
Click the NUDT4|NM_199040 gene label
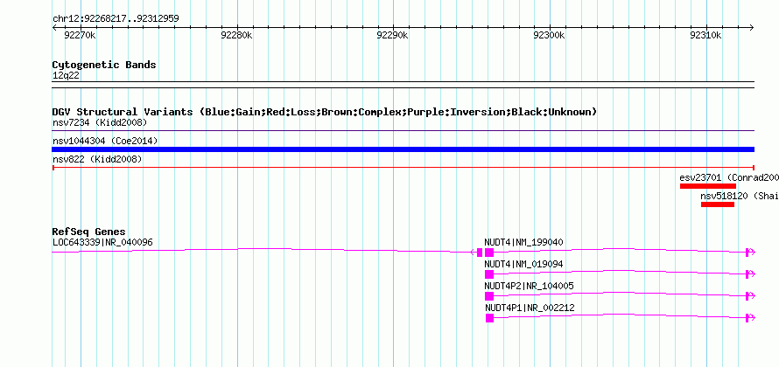(523, 242)
